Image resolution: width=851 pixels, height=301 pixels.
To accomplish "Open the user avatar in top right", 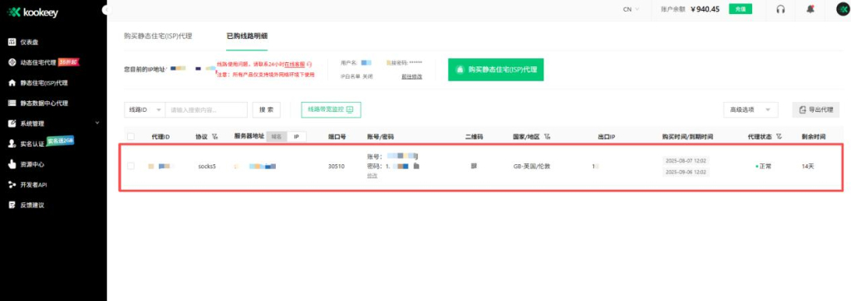I will [x=842, y=9].
